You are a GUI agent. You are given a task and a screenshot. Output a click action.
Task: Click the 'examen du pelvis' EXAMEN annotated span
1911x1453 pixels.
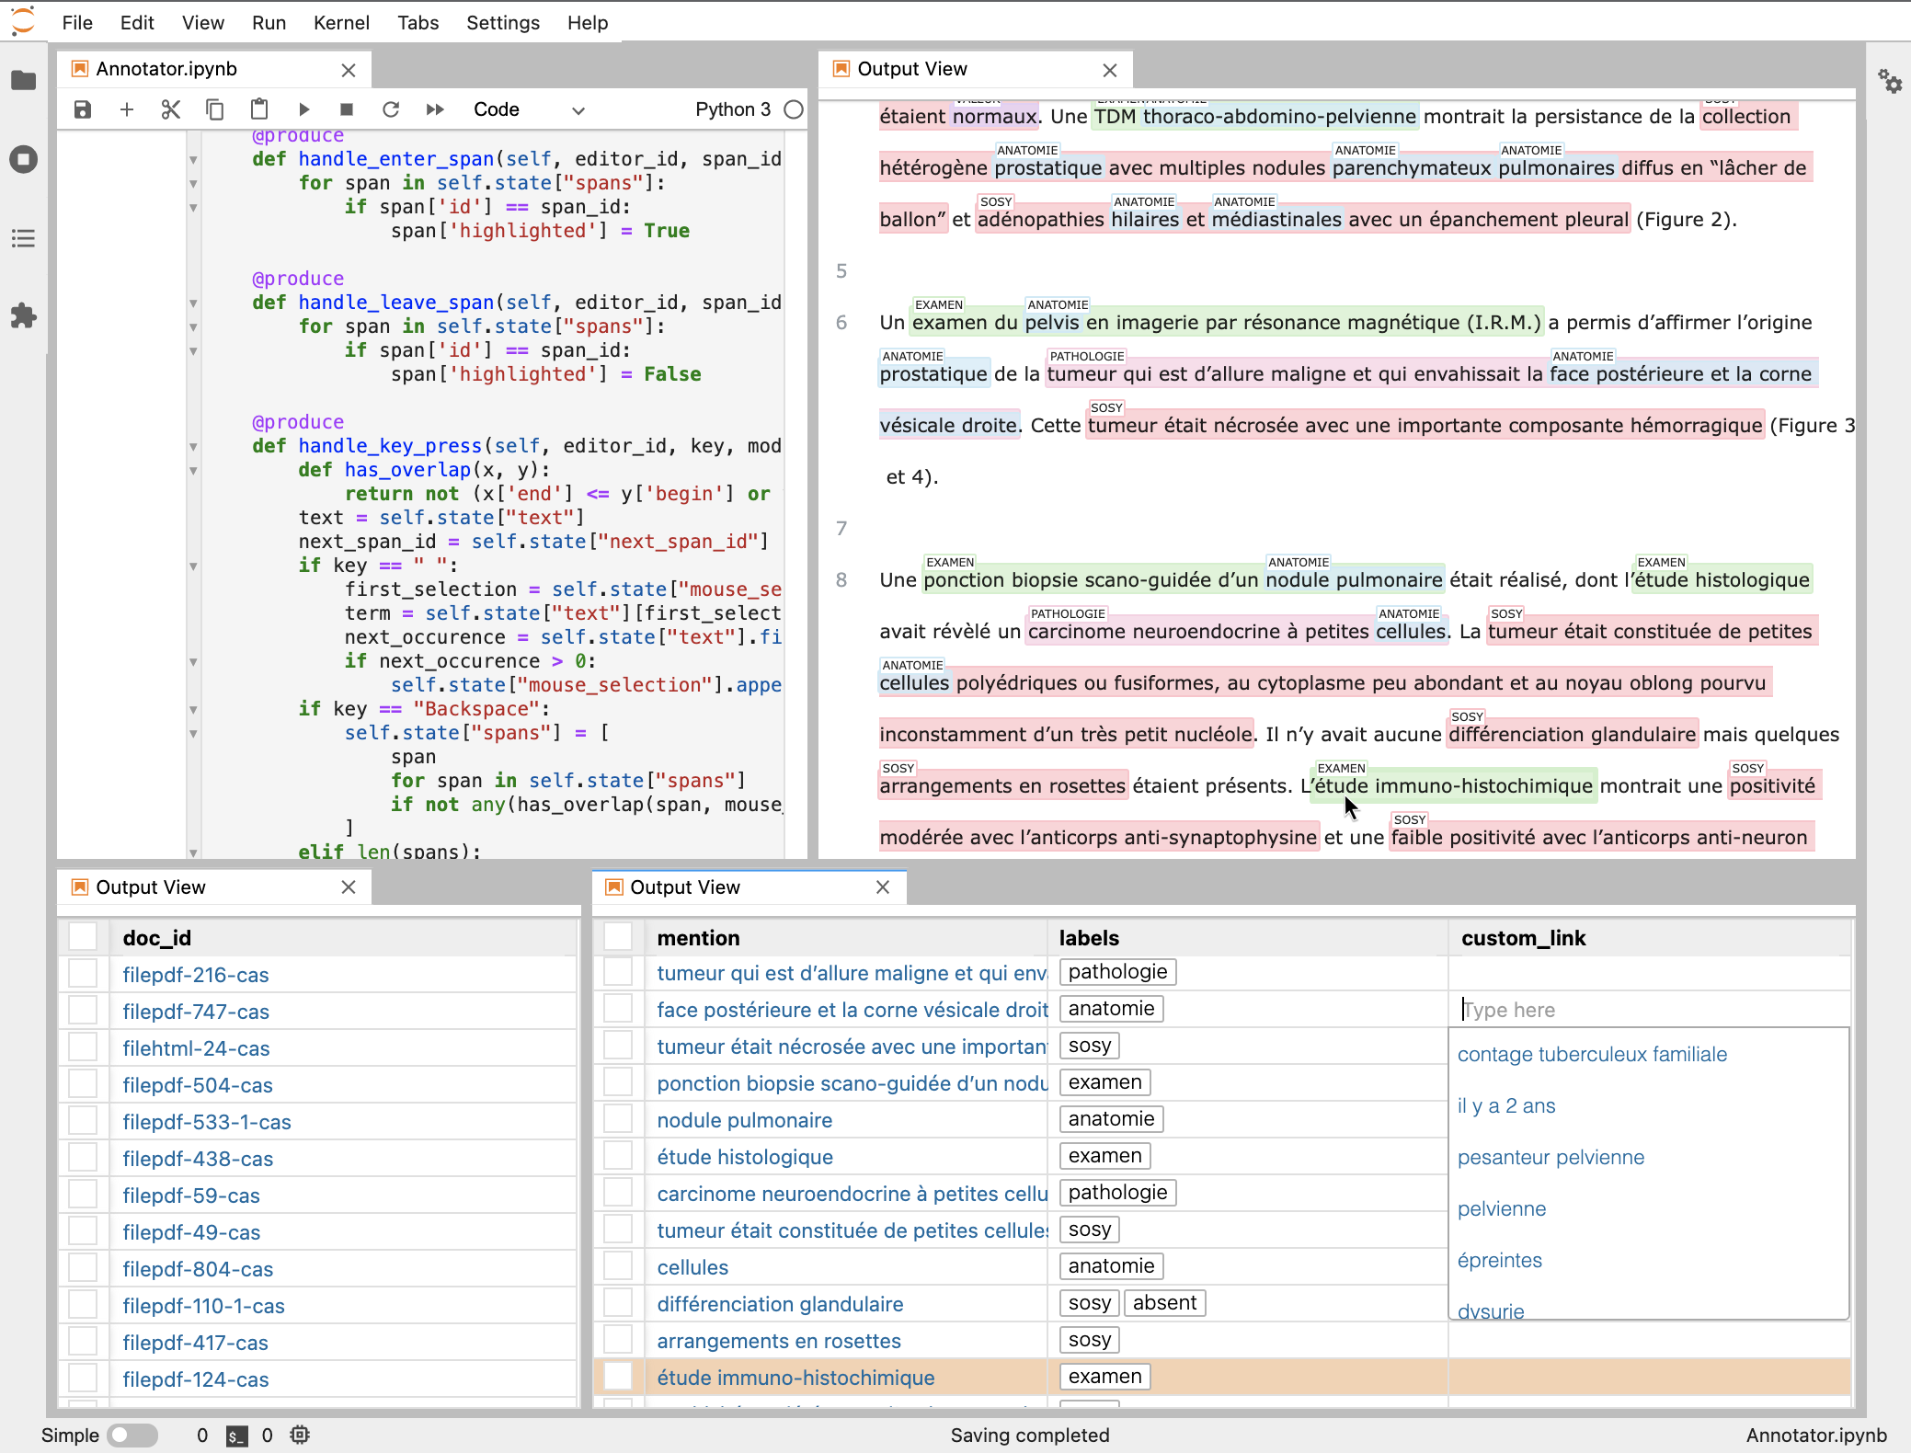[x=1226, y=322]
